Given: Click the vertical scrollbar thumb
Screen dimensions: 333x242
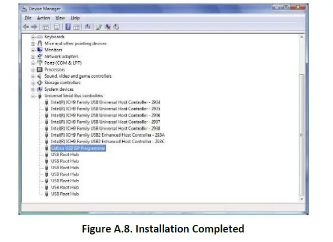Looking at the screenshot, I should click(x=301, y=135).
